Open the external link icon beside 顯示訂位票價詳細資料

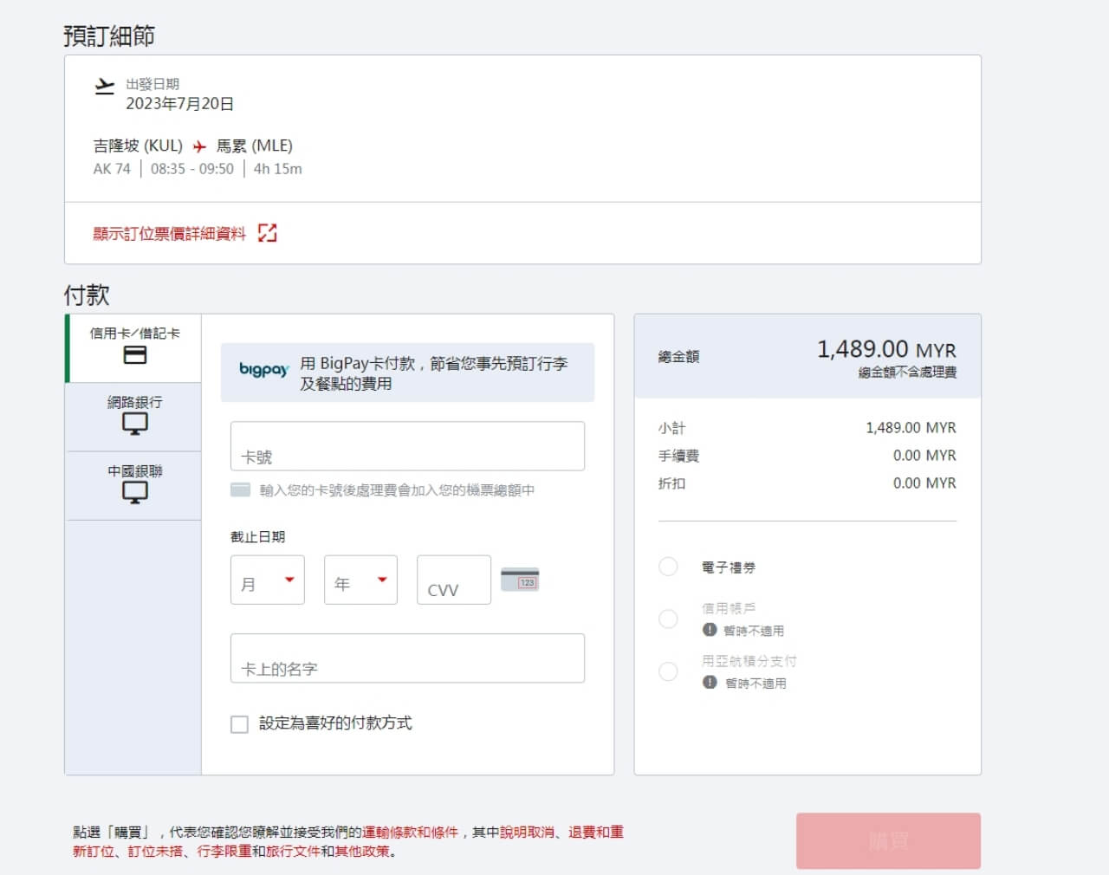click(x=268, y=232)
